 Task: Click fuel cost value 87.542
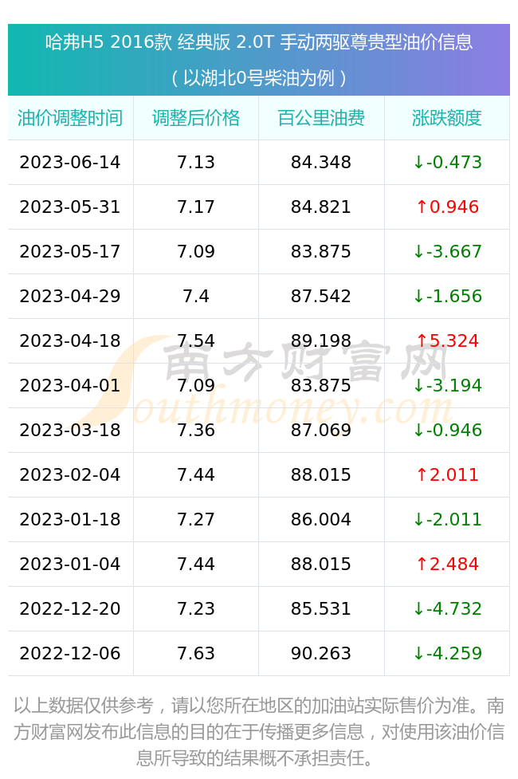pos(321,296)
